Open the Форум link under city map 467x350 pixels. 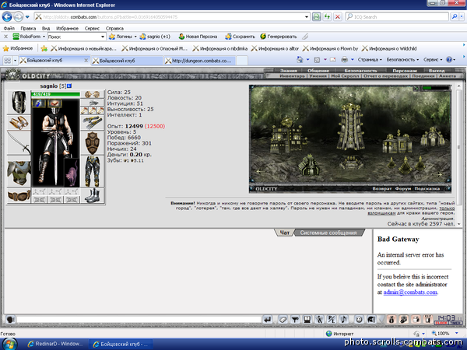[x=403, y=189]
